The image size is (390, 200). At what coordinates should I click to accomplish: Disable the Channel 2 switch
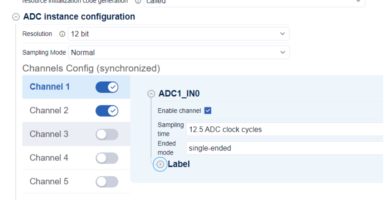[107, 111]
